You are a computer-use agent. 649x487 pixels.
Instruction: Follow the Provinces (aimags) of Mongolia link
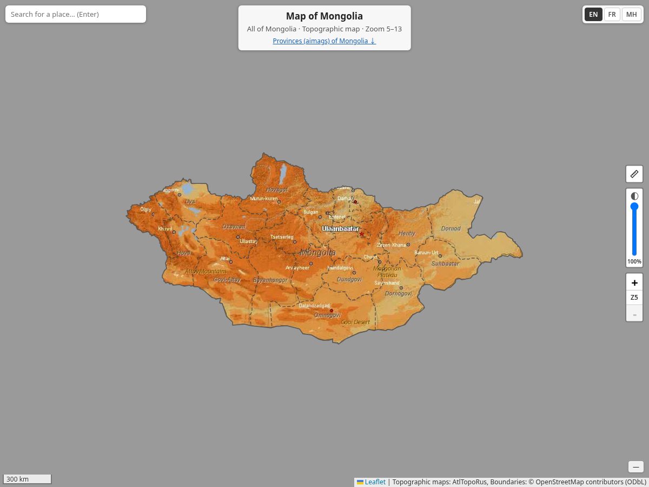pos(325,41)
